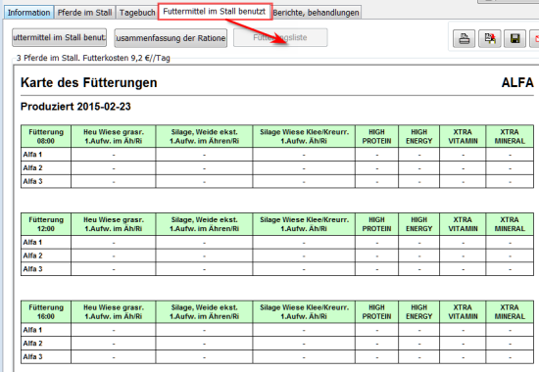Screen dimensions: 539x372
Task: Select the Fütterung 08:00 header cell
Action: pos(46,136)
